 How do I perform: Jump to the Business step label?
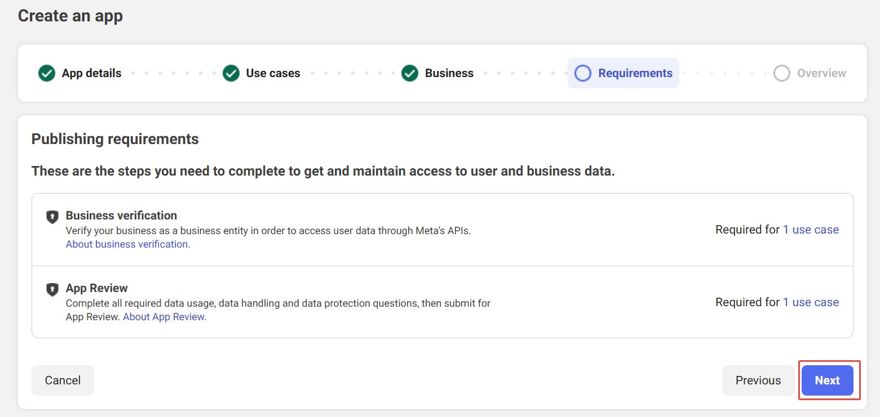pyautogui.click(x=449, y=73)
